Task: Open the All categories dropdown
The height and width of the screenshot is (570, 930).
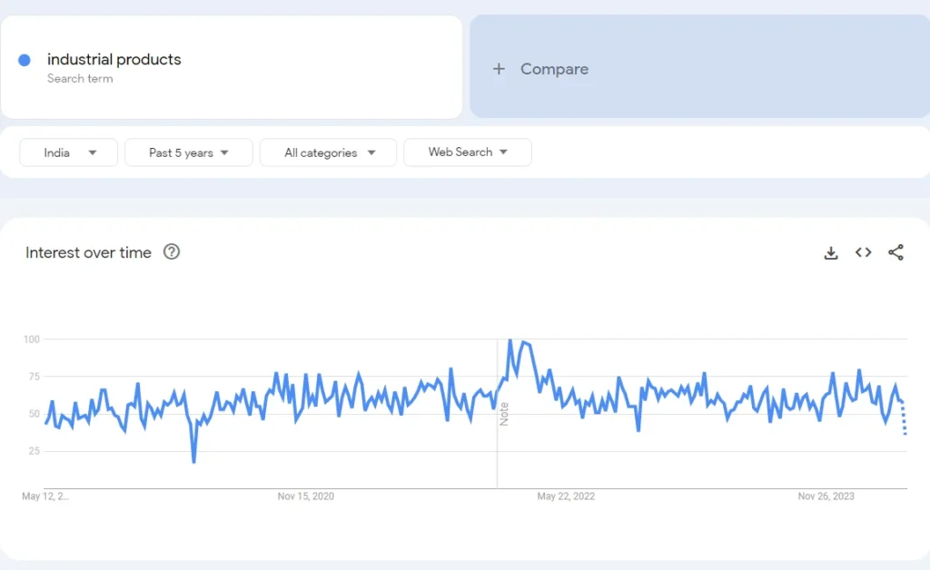Action: pyautogui.click(x=328, y=152)
